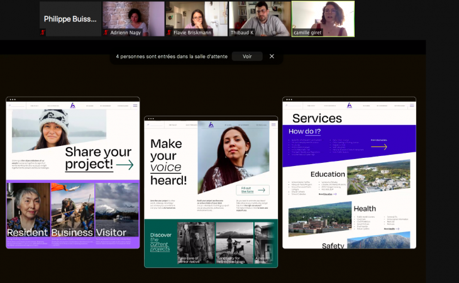Click muted microphone icon on Philippe's tile
Screen dimensions: 459x283
click(43, 32)
